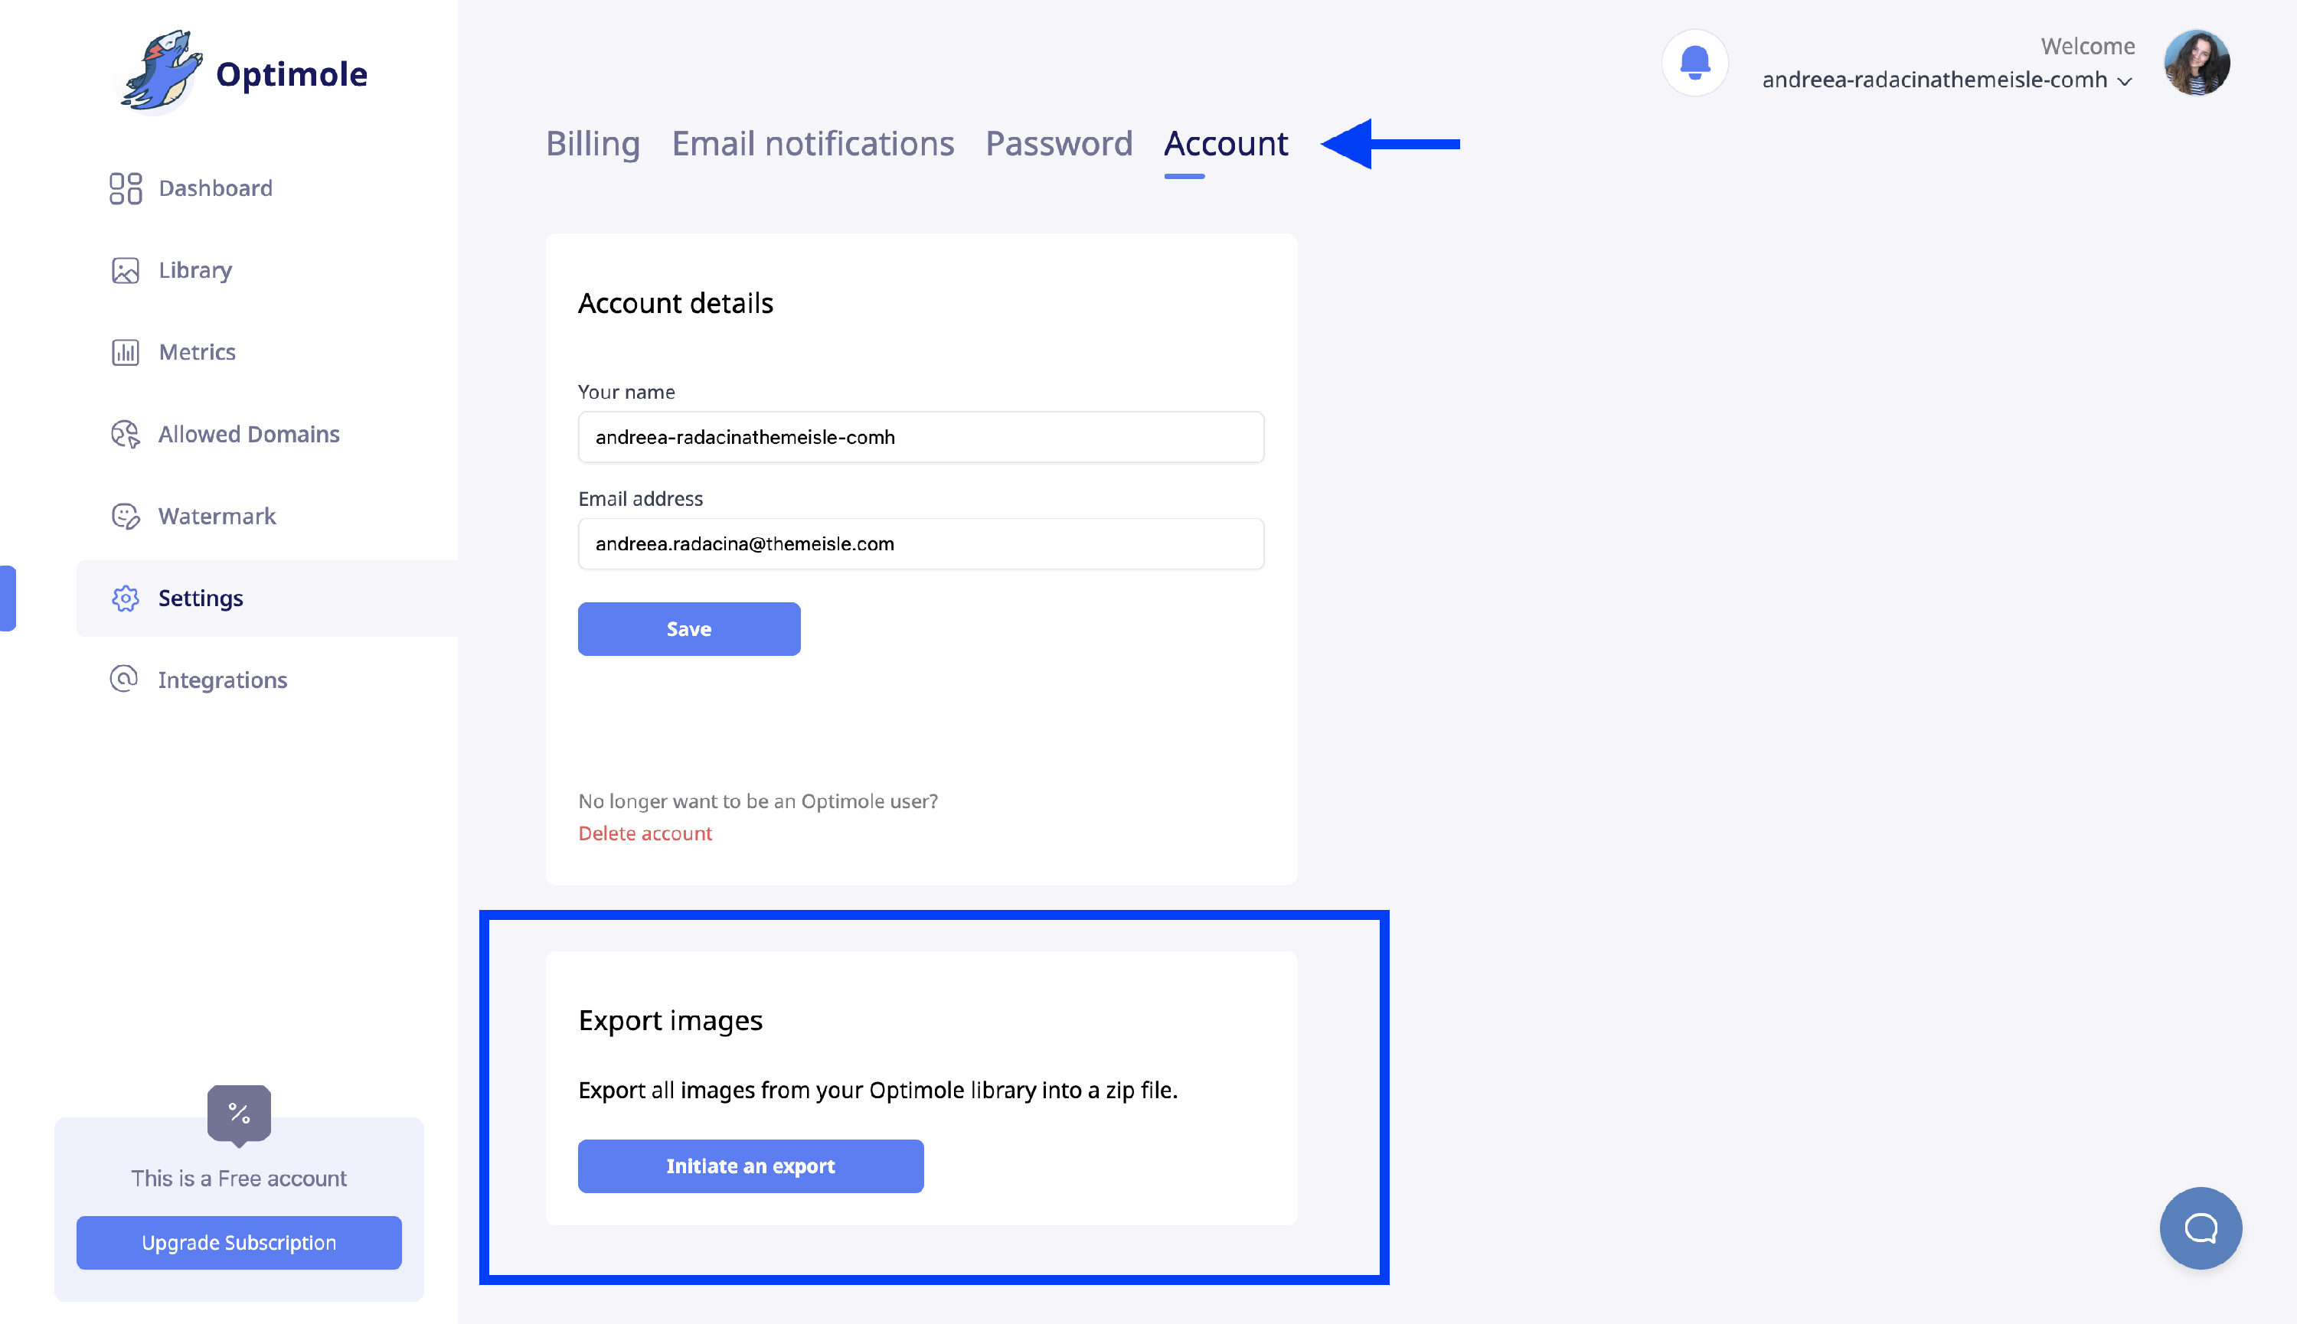Switch to the Email notifications tab
2297x1324 pixels.
[x=812, y=144]
